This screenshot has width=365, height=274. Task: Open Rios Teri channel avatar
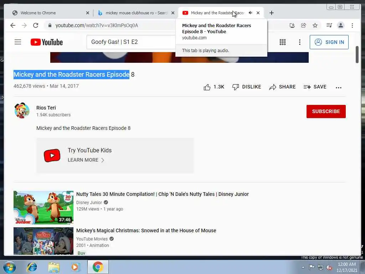[22, 111]
